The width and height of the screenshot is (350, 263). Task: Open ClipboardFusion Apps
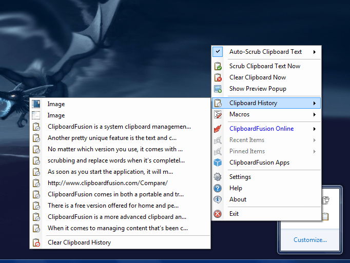(x=259, y=163)
